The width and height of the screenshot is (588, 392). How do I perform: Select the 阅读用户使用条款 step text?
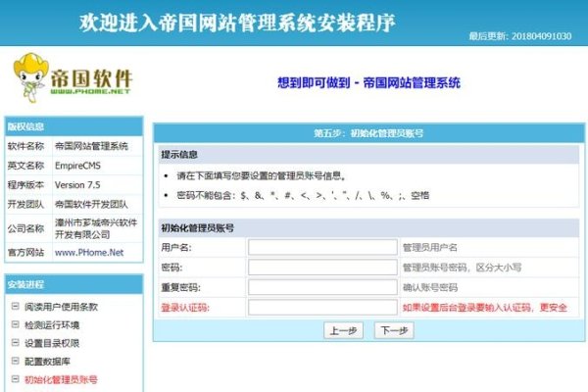click(61, 307)
